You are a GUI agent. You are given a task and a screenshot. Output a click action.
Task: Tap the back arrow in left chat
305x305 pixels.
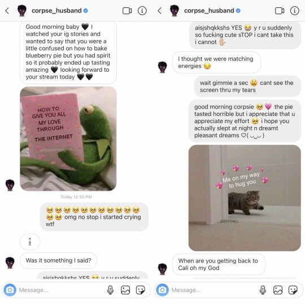click(x=7, y=11)
